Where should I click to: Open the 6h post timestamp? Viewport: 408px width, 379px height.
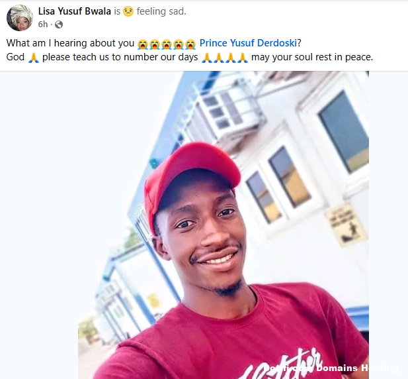click(x=43, y=25)
